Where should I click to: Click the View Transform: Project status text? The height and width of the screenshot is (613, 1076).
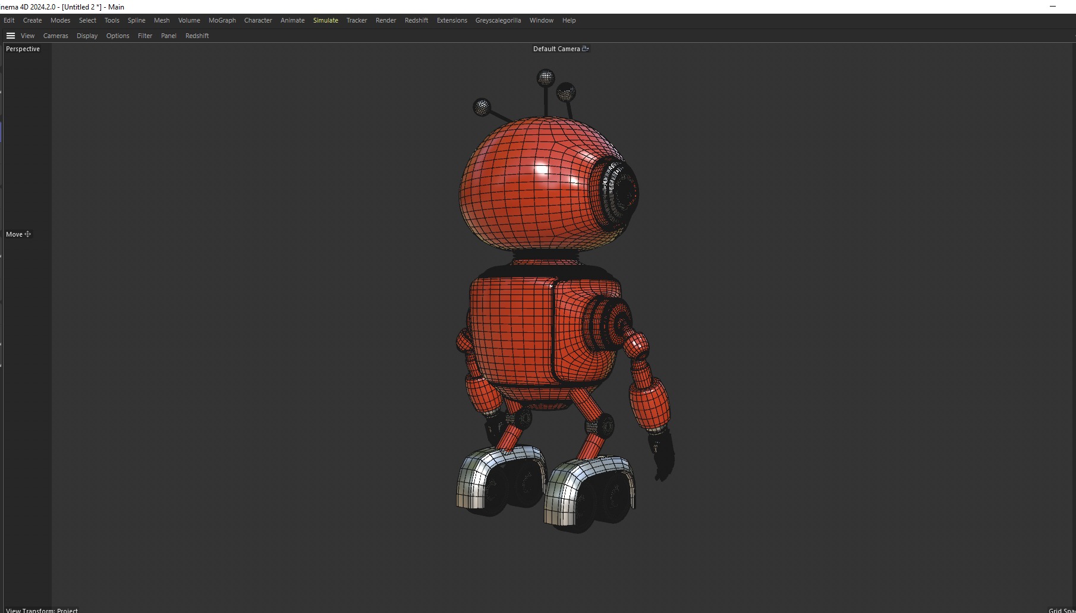pos(42,610)
